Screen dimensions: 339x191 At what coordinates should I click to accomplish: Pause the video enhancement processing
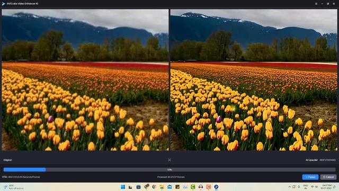pyautogui.click(x=310, y=177)
